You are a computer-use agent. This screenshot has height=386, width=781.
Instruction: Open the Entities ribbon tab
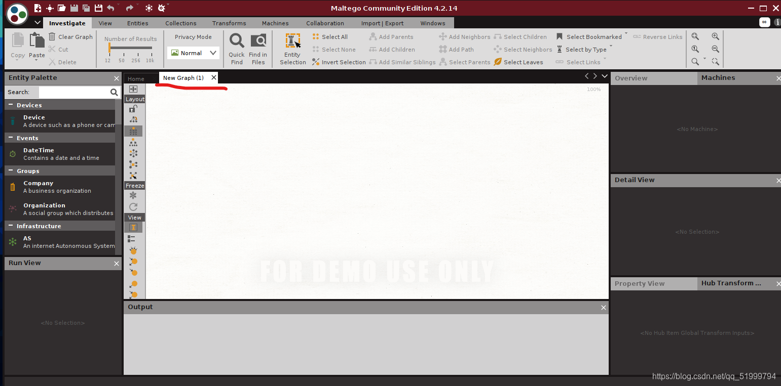(x=138, y=23)
